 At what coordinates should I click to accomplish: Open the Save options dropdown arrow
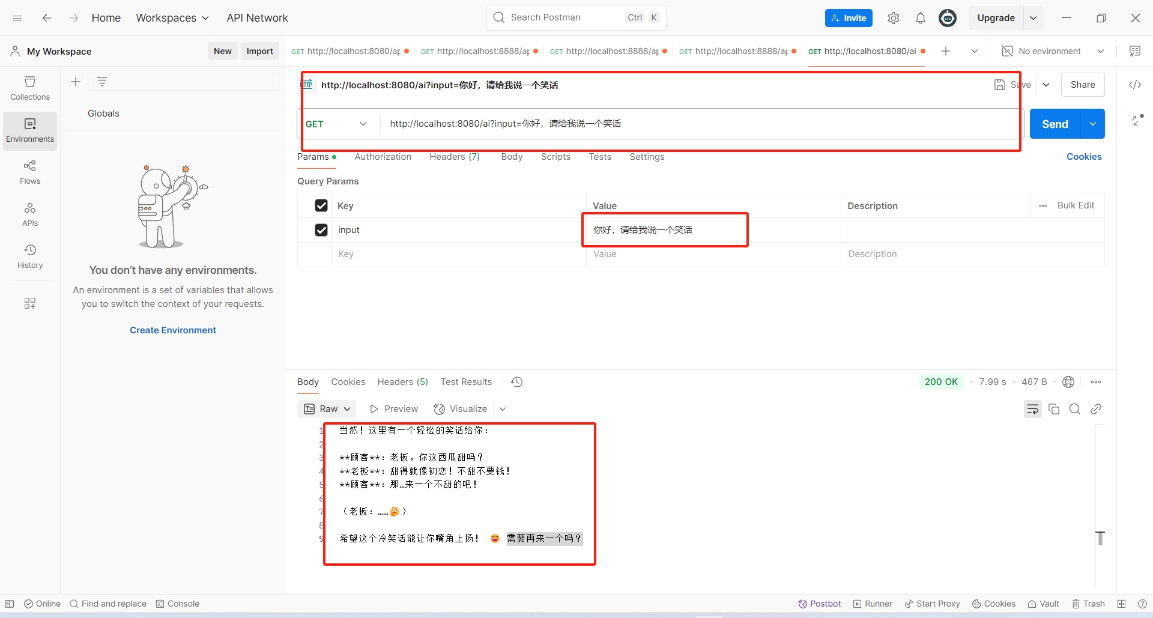click(1046, 85)
